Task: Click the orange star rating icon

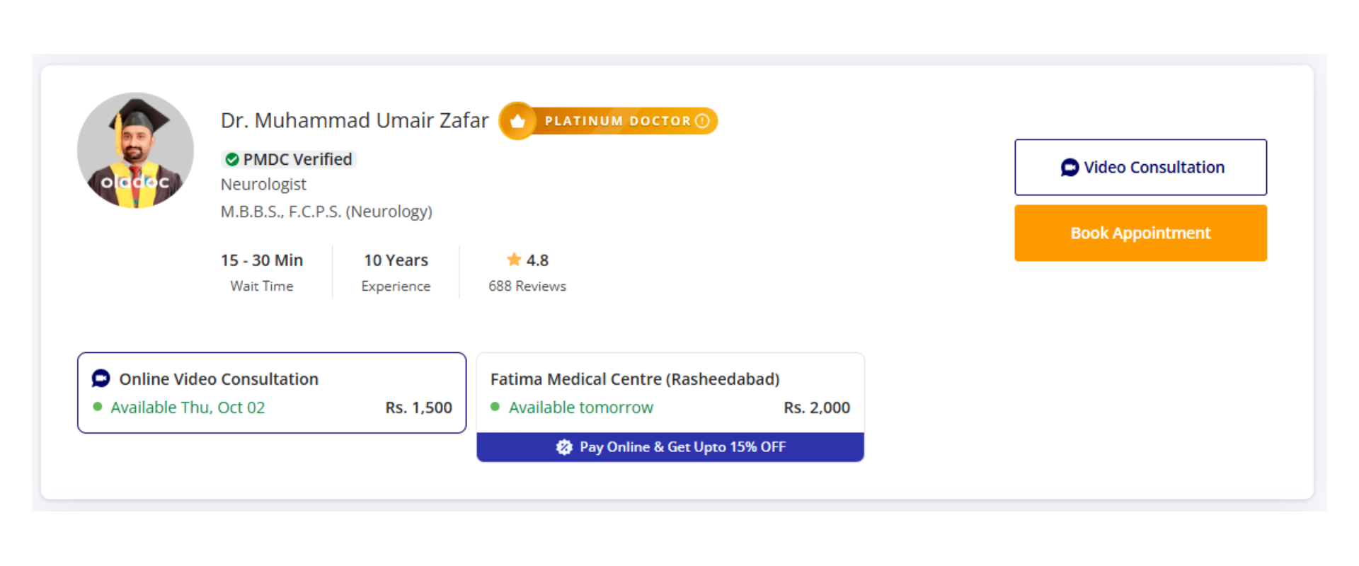Action: coord(514,260)
